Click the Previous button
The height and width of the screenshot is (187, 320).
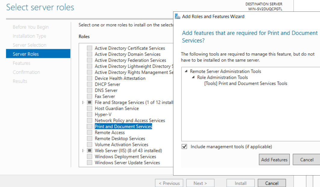click(169, 183)
